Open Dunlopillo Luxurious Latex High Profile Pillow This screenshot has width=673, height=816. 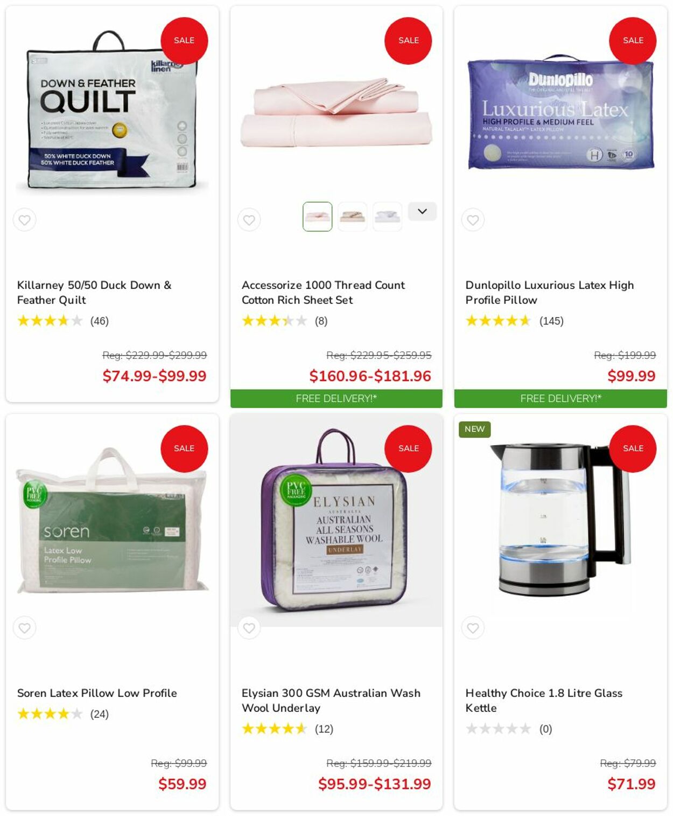pyautogui.click(x=550, y=292)
